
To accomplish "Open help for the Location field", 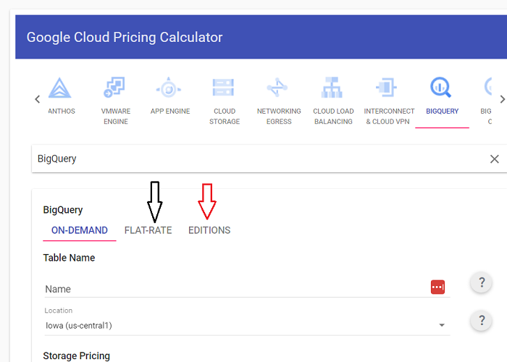I will [x=482, y=320].
